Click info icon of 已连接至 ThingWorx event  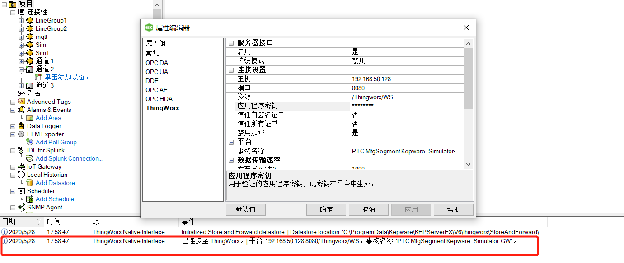[5, 241]
